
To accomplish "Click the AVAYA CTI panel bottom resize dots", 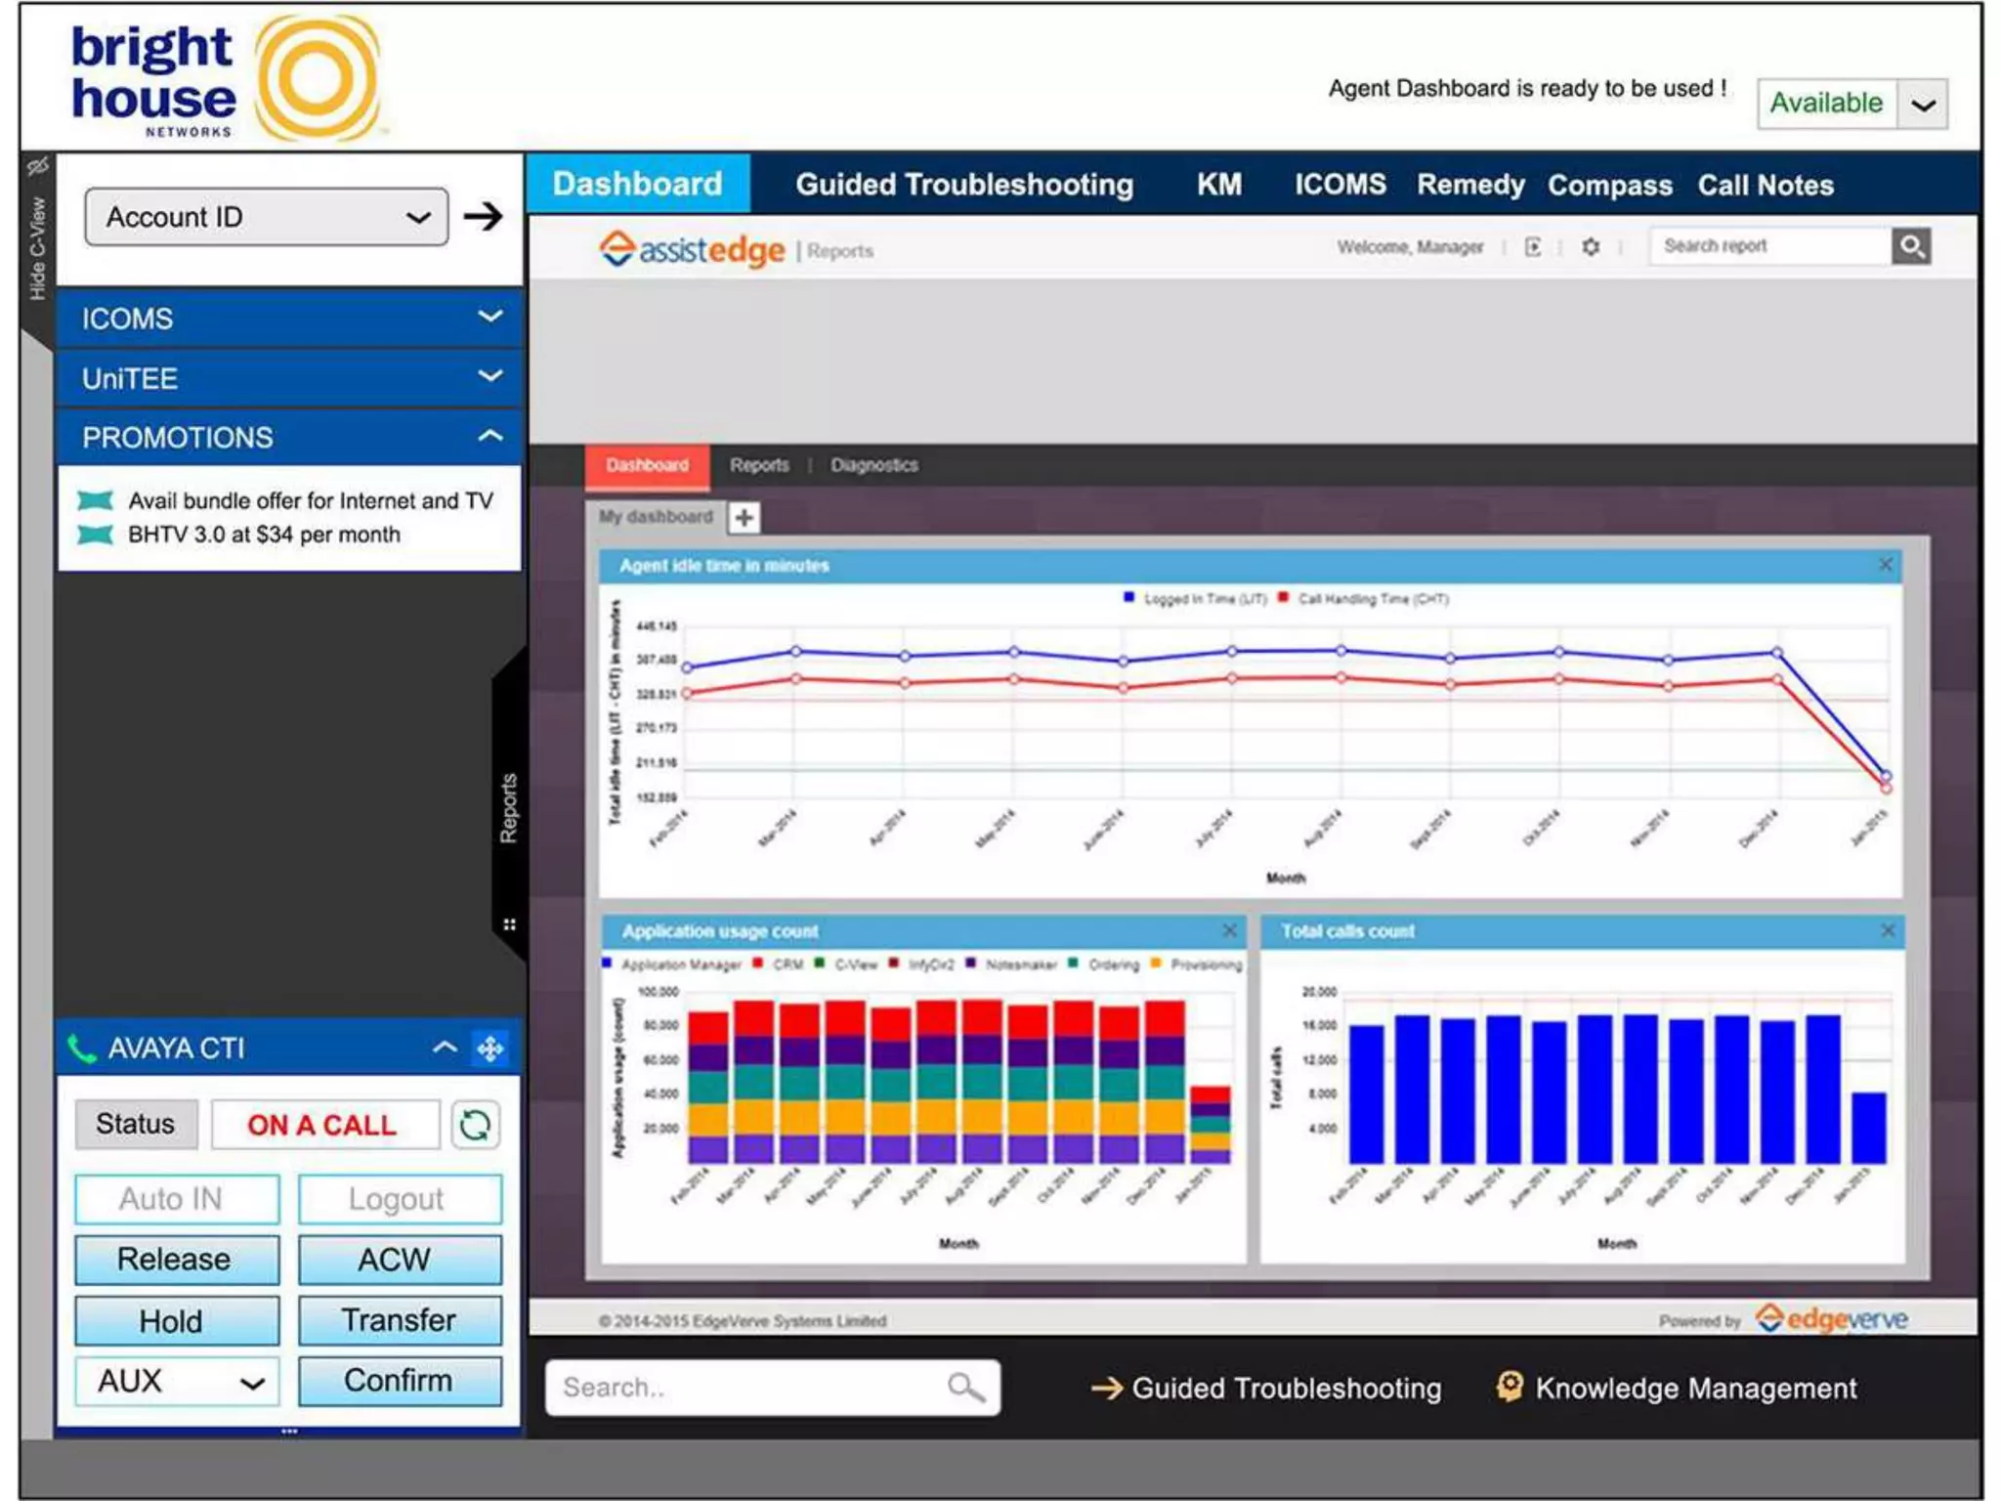I will click(x=289, y=1432).
